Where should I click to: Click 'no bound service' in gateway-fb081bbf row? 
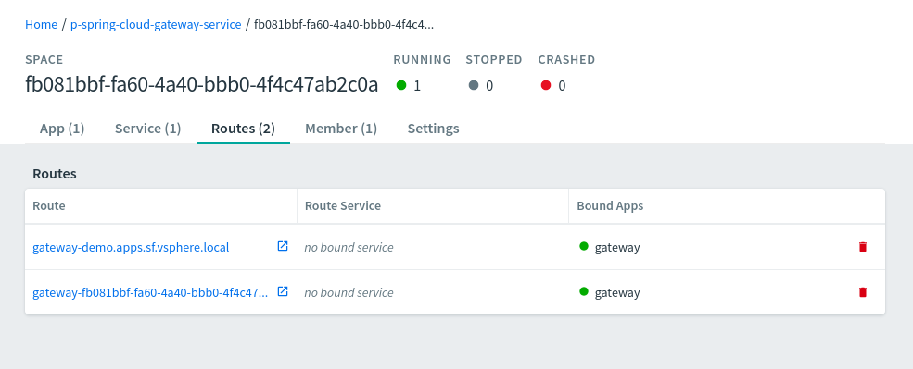(x=349, y=293)
